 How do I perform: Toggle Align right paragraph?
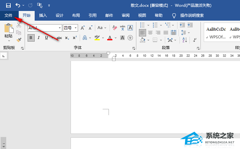[158, 33]
